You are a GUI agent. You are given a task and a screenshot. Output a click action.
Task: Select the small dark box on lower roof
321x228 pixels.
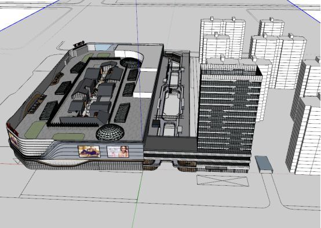click(x=156, y=123)
